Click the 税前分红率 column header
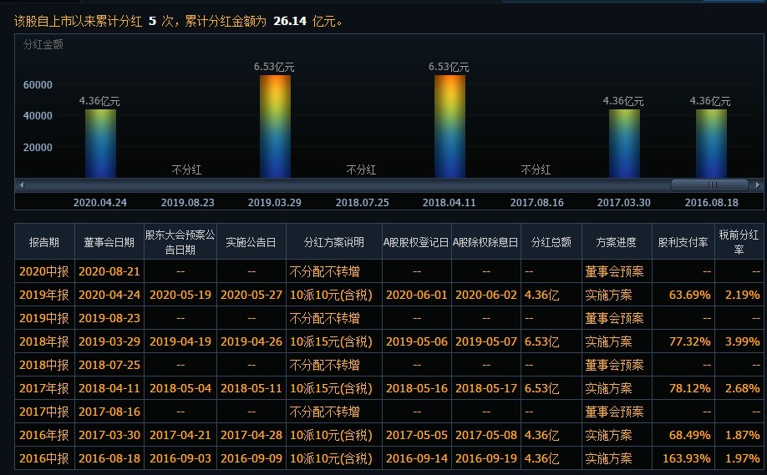This screenshot has height=475, width=767. tap(739, 242)
